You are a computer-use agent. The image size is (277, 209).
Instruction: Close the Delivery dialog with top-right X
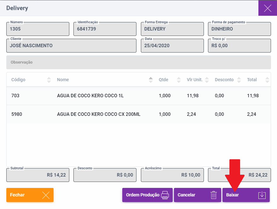268,8
